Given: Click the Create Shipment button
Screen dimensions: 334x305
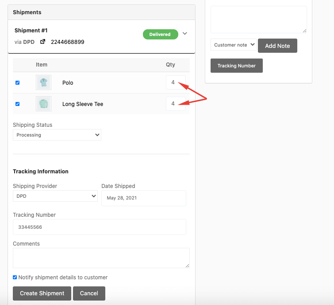Looking at the screenshot, I should [x=42, y=293].
